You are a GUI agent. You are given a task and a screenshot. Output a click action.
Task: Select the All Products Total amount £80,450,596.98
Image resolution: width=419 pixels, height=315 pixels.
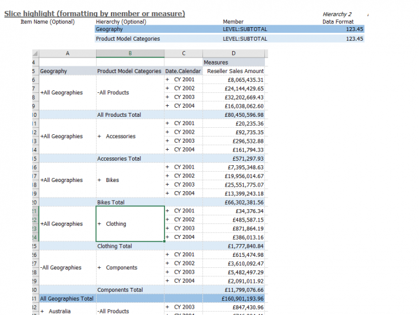click(x=240, y=115)
